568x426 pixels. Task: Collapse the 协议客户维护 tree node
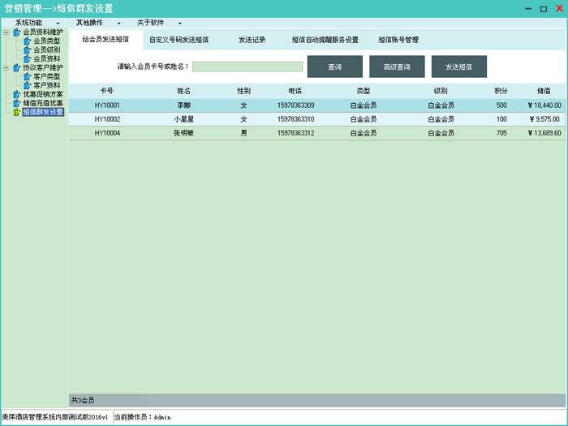[x=6, y=67]
